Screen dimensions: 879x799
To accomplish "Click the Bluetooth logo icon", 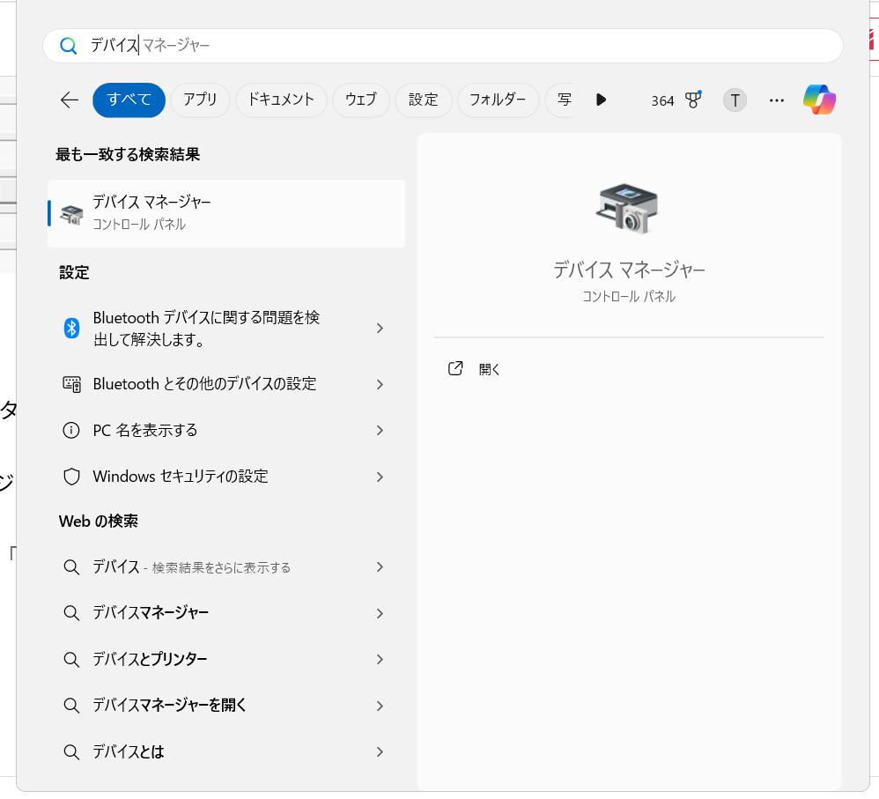I will (x=71, y=328).
